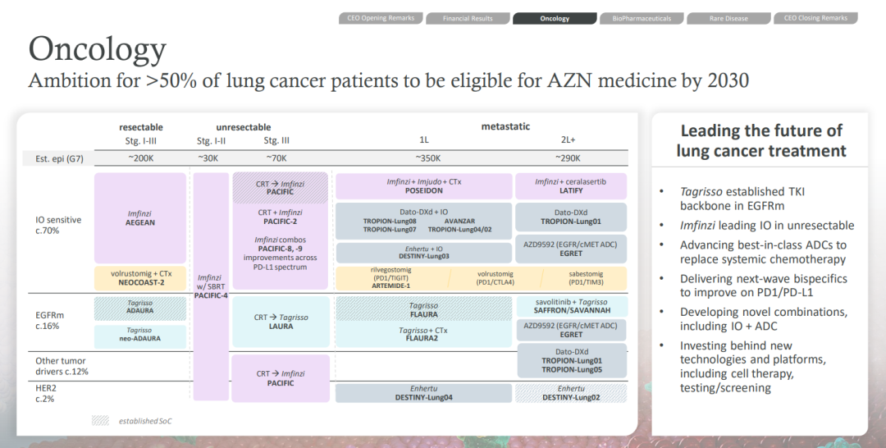This screenshot has height=448, width=886.
Task: Select the CRT Tagrisso LAURA box
Action: coord(281,321)
